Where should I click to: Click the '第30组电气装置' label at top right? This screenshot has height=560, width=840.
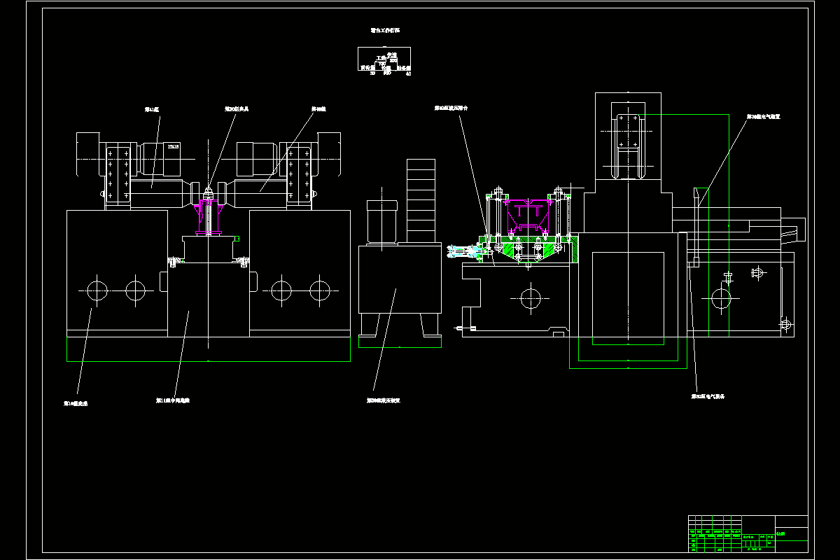(x=764, y=117)
